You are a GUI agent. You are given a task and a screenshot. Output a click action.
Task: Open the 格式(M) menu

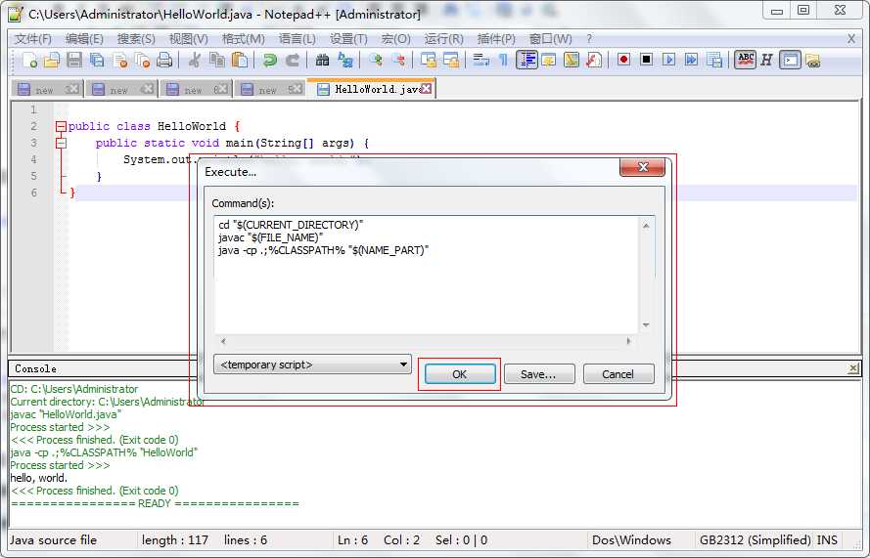(243, 39)
